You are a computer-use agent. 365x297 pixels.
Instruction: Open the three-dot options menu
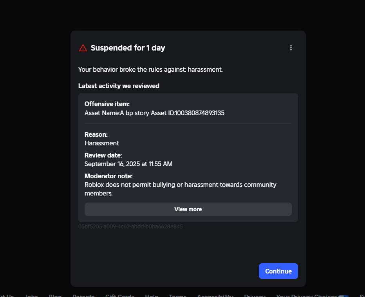(x=291, y=48)
